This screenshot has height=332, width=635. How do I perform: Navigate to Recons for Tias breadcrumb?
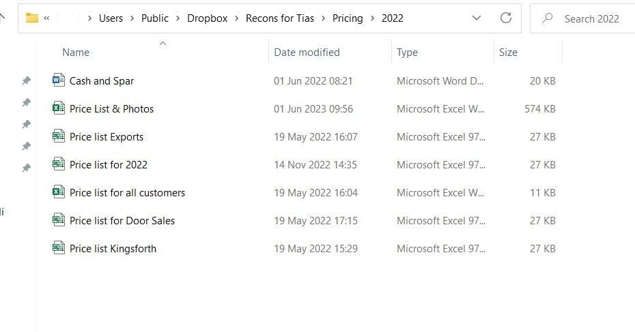coord(280,18)
